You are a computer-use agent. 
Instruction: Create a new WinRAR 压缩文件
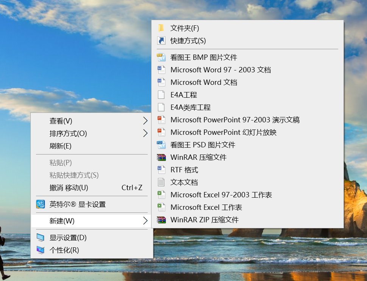pyautogui.click(x=248, y=157)
